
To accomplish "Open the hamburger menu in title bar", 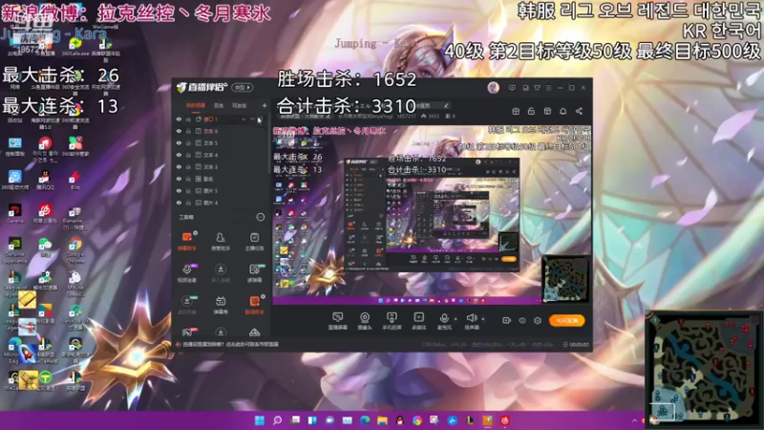I will coord(548,88).
